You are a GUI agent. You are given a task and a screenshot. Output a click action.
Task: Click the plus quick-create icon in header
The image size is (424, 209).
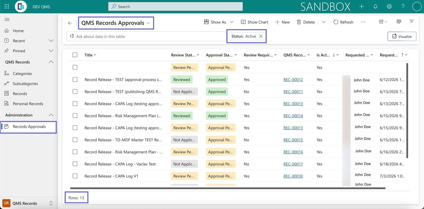pyautogui.click(x=361, y=7)
